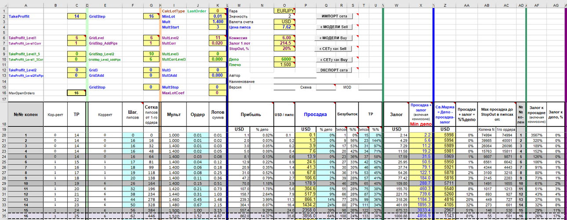567x220 pixels.
Task: Select the Валюта счета cell with USD
Action: tap(284, 22)
